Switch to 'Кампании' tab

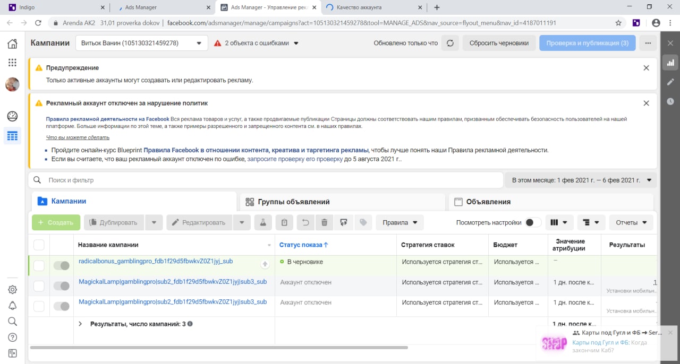pyautogui.click(x=134, y=201)
